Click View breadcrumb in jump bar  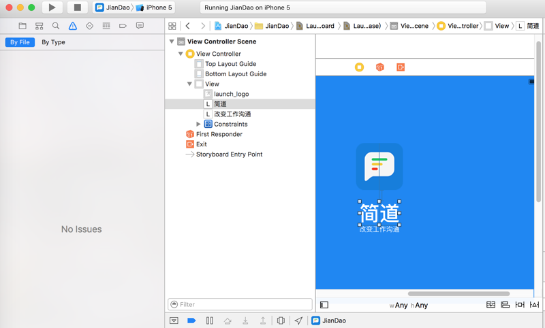click(497, 26)
